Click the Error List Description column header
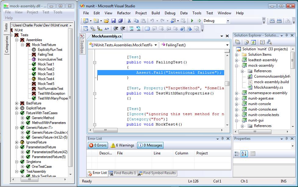 (106, 153)
